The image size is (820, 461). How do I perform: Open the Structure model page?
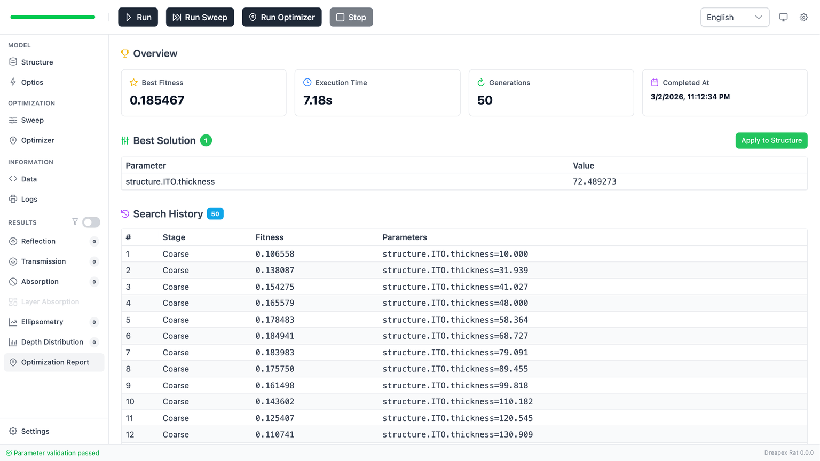(37, 62)
